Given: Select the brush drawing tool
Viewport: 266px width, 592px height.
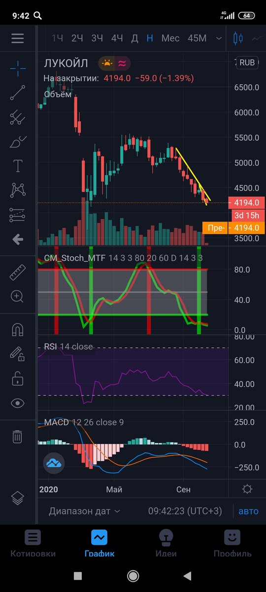Looking at the screenshot, I should (x=18, y=142).
